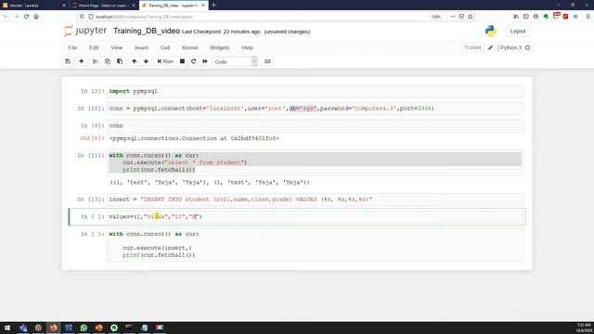Open the Edit menu

[x=94, y=47]
